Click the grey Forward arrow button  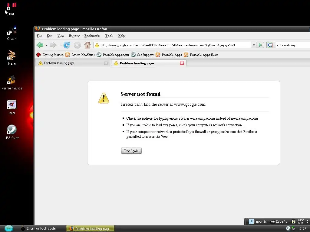click(53, 45)
